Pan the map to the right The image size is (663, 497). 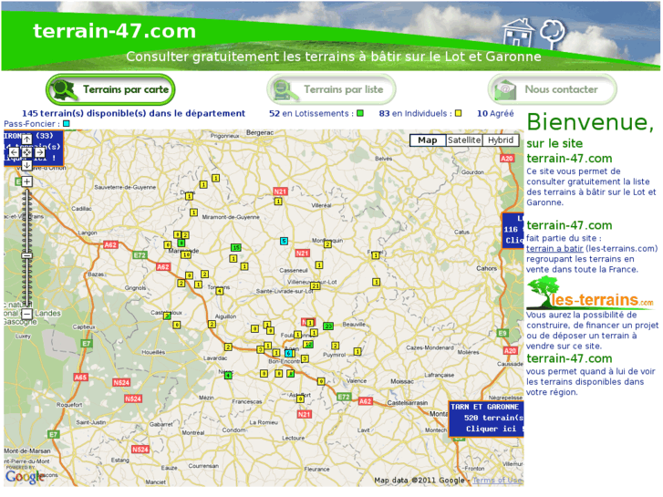tap(40, 152)
